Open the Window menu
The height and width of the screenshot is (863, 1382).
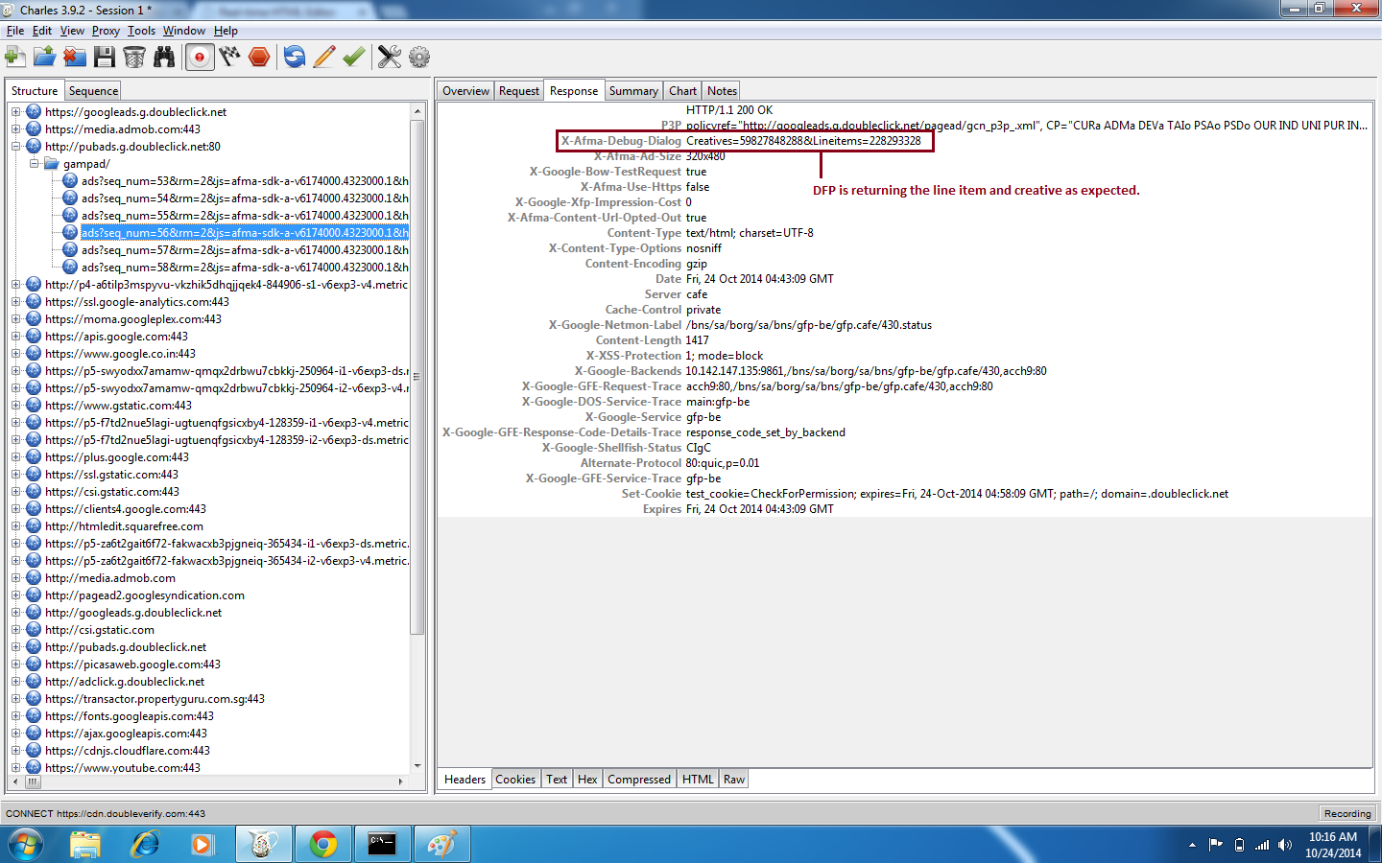184,31
